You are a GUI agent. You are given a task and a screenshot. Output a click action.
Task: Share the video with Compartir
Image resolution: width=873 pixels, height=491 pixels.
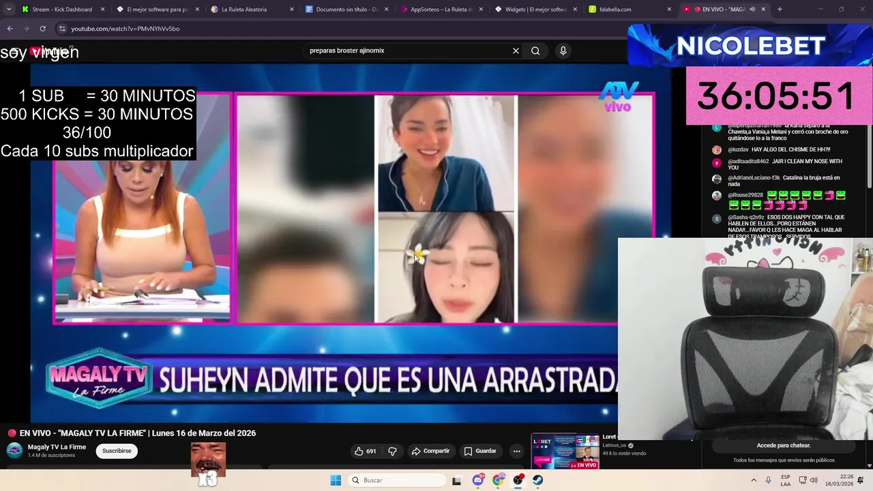tap(430, 451)
